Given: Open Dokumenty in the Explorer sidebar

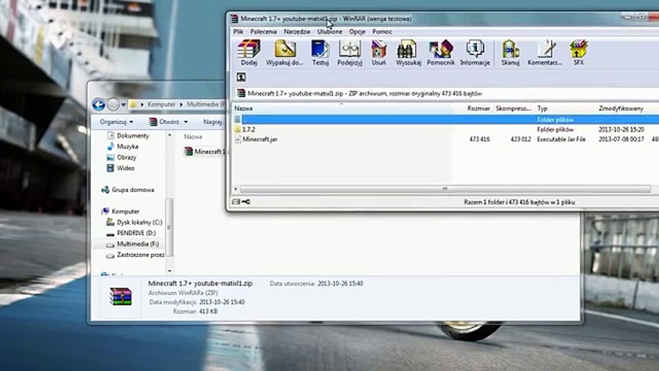Looking at the screenshot, I should (133, 136).
